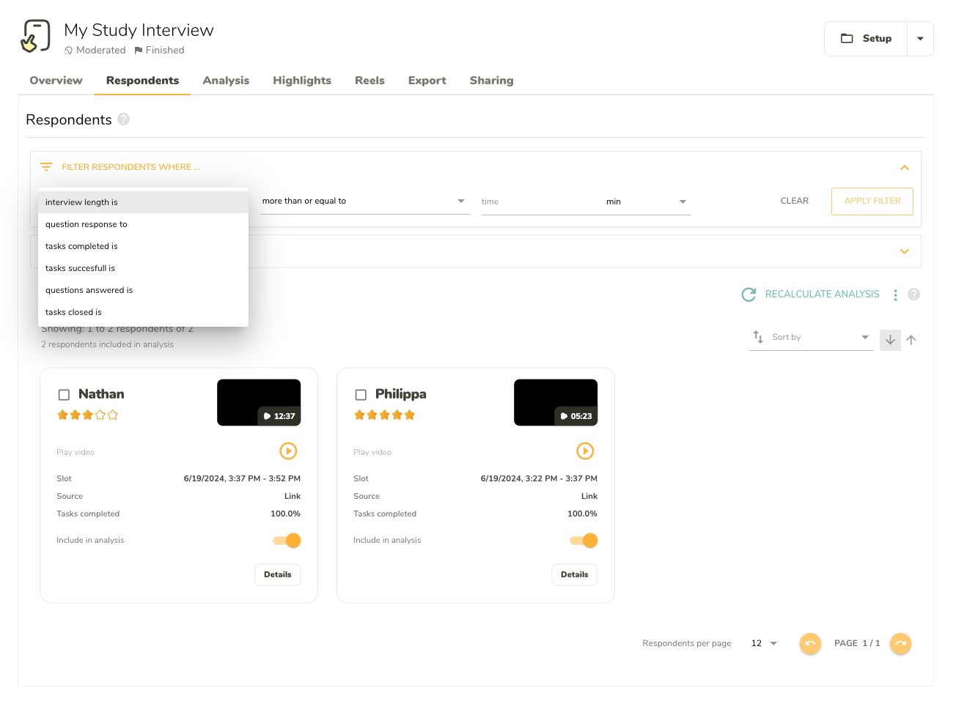The image size is (953, 704).
Task: Choose 'tasks closed is' option
Action: click(x=143, y=312)
